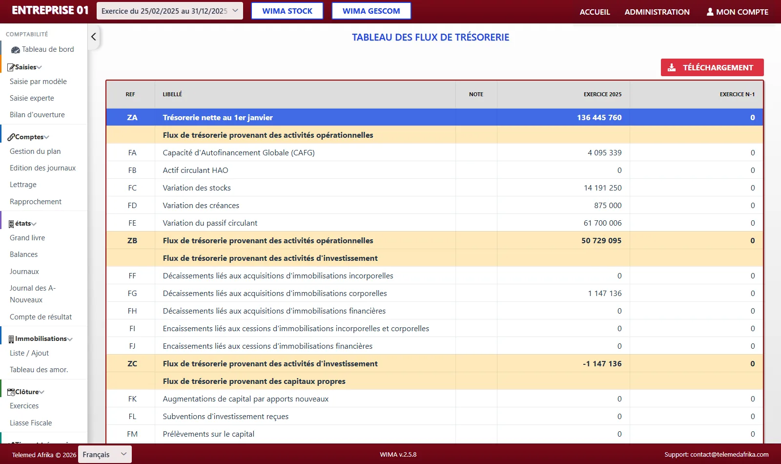Viewport: 781px width, 464px height.
Task: Select the Variation des stocks row
Action: (434, 188)
